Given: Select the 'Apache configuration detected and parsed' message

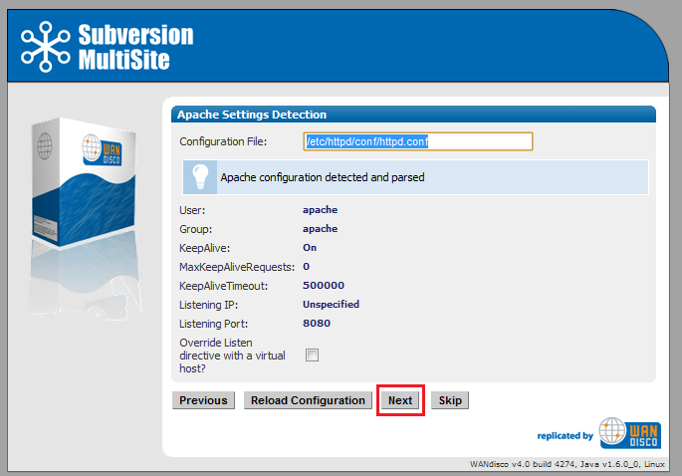Looking at the screenshot, I should tap(323, 177).
